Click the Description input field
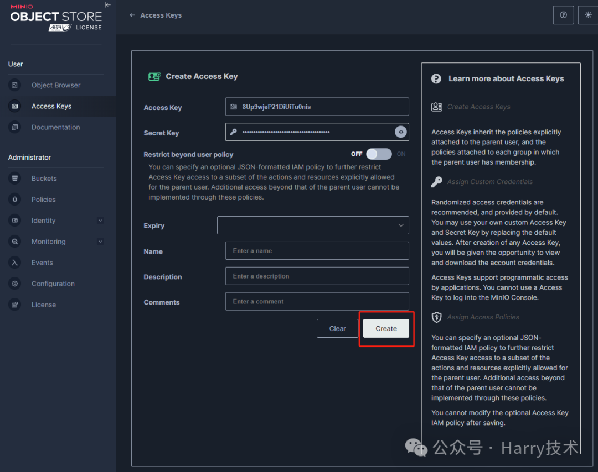 coord(317,276)
